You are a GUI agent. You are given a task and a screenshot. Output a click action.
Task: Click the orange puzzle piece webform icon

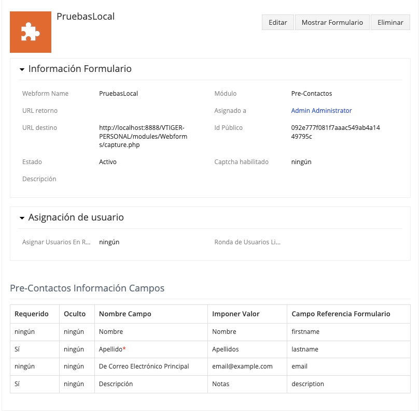click(31, 32)
